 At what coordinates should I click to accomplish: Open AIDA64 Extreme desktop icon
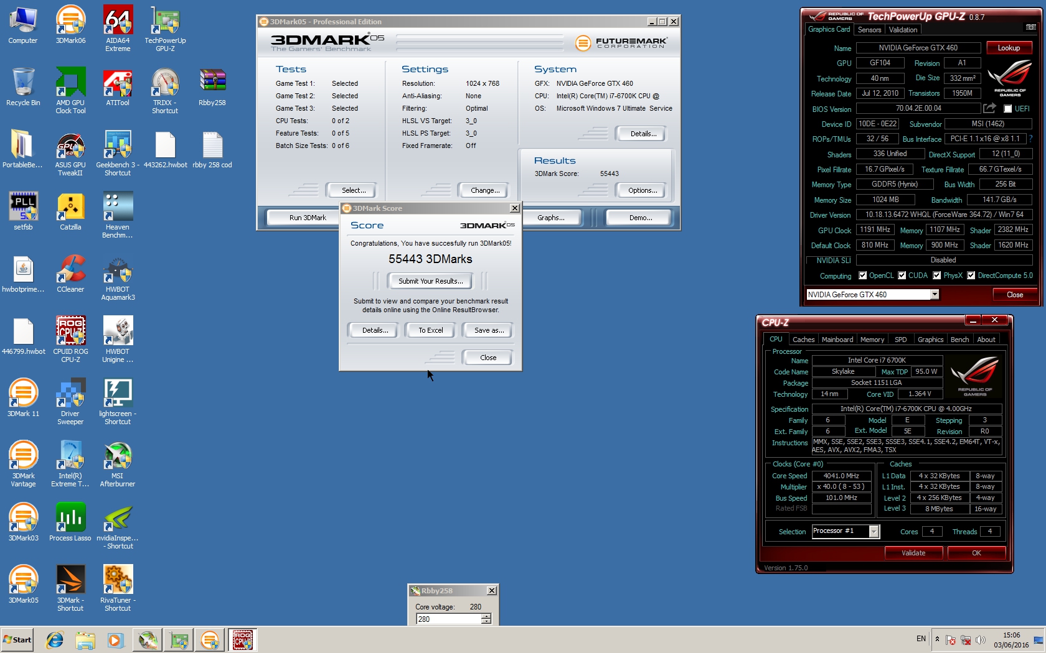point(118,29)
